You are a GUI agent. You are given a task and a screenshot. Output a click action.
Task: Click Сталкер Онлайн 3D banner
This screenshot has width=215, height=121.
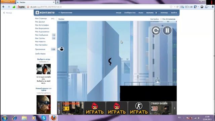[x=161, y=108]
